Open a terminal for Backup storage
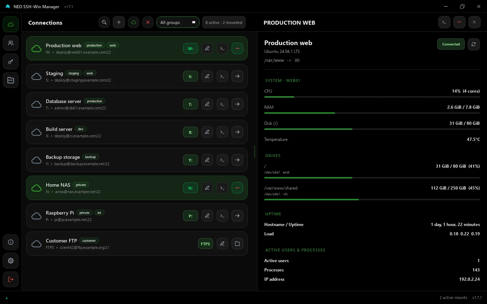Image resolution: width=487 pixels, height=304 pixels. 222,160
